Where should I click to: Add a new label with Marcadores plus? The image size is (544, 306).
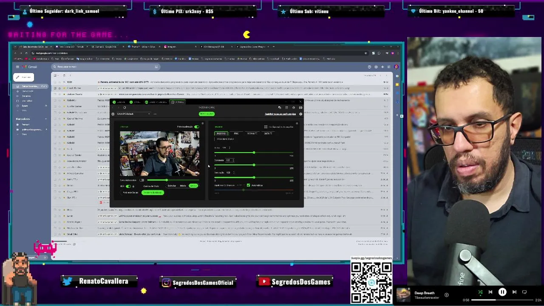(x=46, y=119)
